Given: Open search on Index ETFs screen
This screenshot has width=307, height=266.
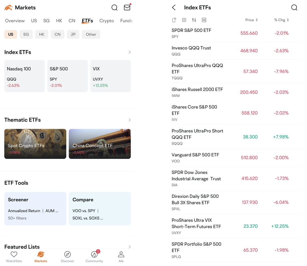Looking at the screenshot, I should (x=294, y=8).
